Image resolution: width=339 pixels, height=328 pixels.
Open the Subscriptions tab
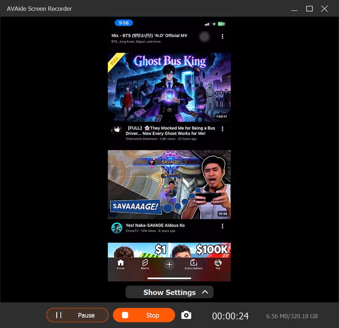pos(194,264)
